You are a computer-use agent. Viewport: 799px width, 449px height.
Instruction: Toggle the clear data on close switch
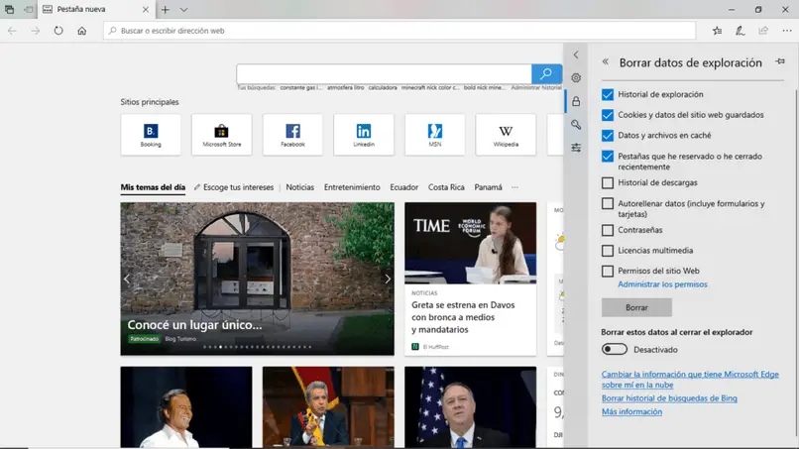point(615,349)
